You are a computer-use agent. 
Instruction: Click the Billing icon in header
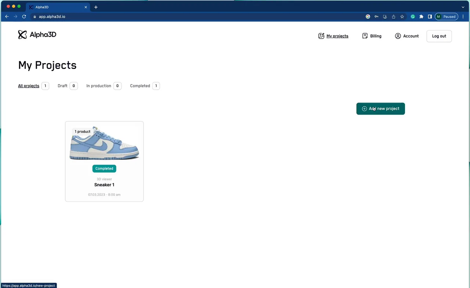coord(365,36)
